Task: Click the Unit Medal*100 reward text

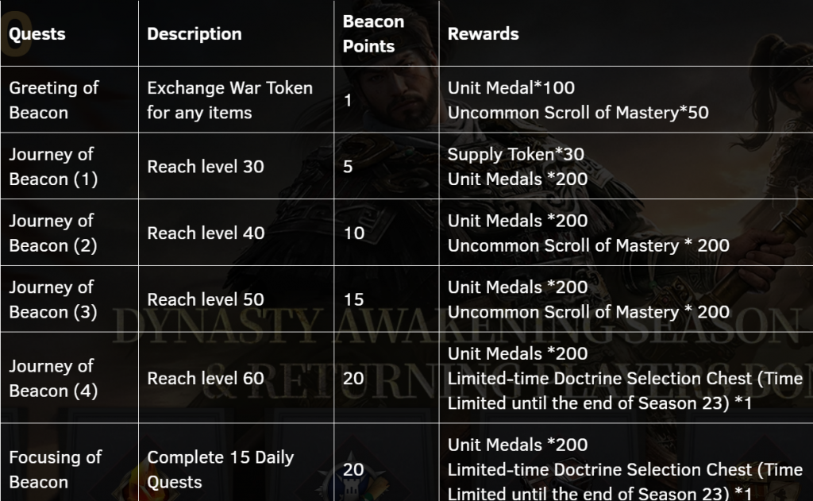Action: (x=511, y=87)
